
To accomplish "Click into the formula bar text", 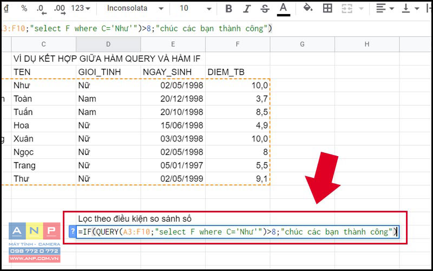I will (x=137, y=29).
